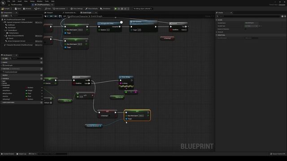The image size is (287, 161).
Task: Select the Event Graph tab
Action: click(x=86, y=13)
